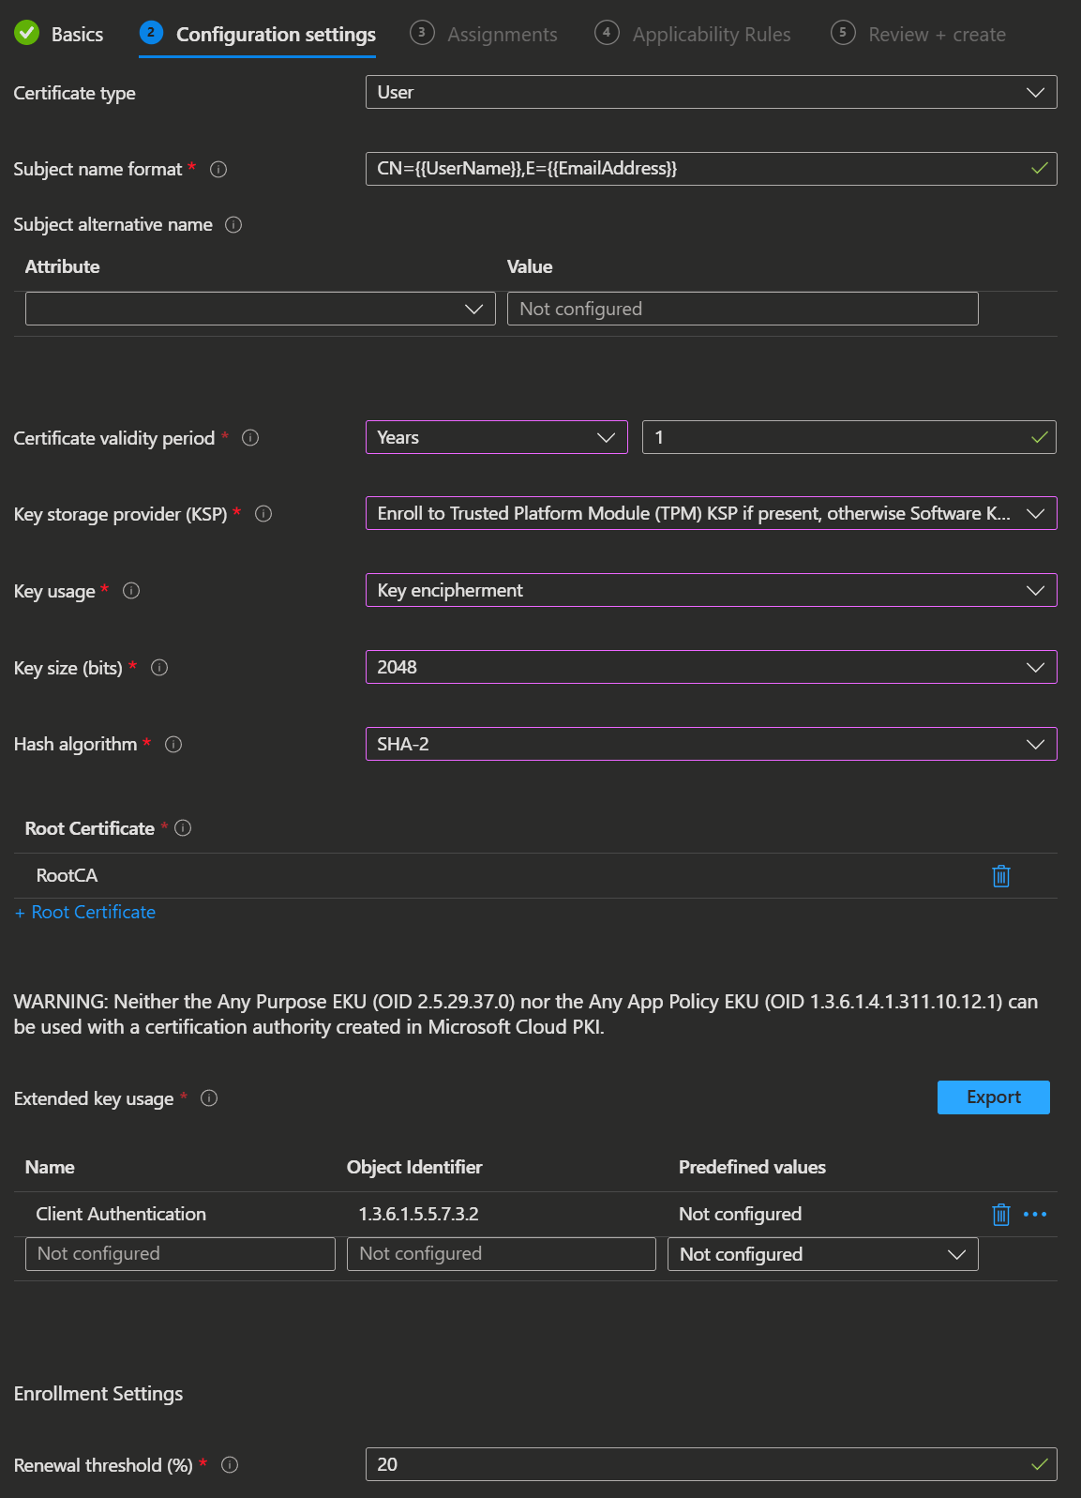Screen dimensions: 1081x1498
Task: Click the Attribute column header
Action: 62,267
